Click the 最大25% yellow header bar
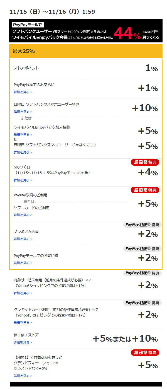The width and height of the screenshot is (167, 389). point(86,51)
